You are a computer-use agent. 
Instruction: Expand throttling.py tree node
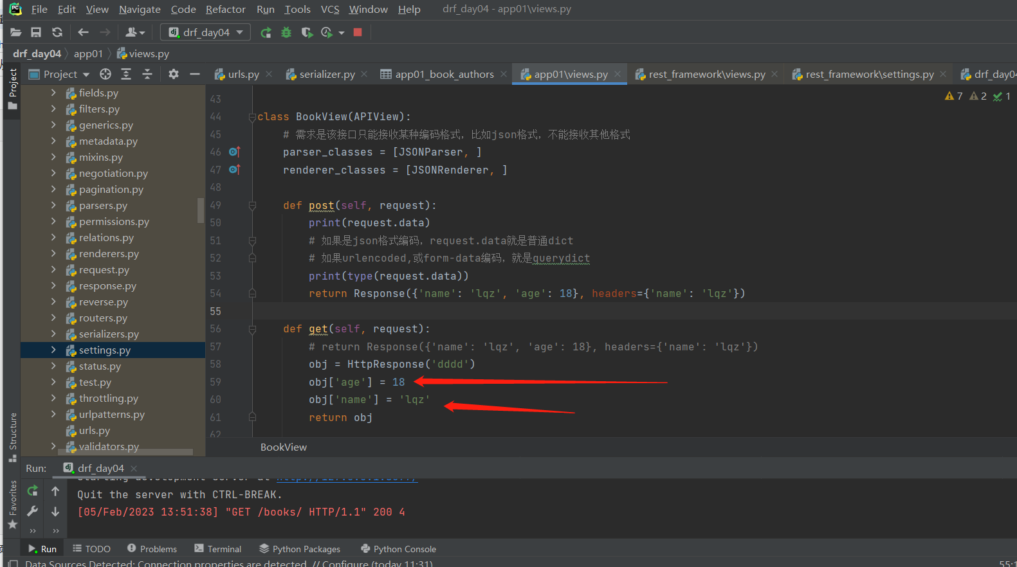pos(53,398)
